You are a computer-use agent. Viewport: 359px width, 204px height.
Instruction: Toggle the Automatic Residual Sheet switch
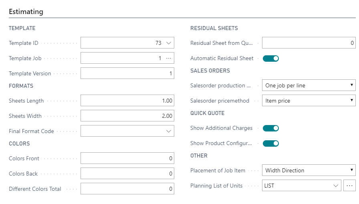click(x=271, y=59)
